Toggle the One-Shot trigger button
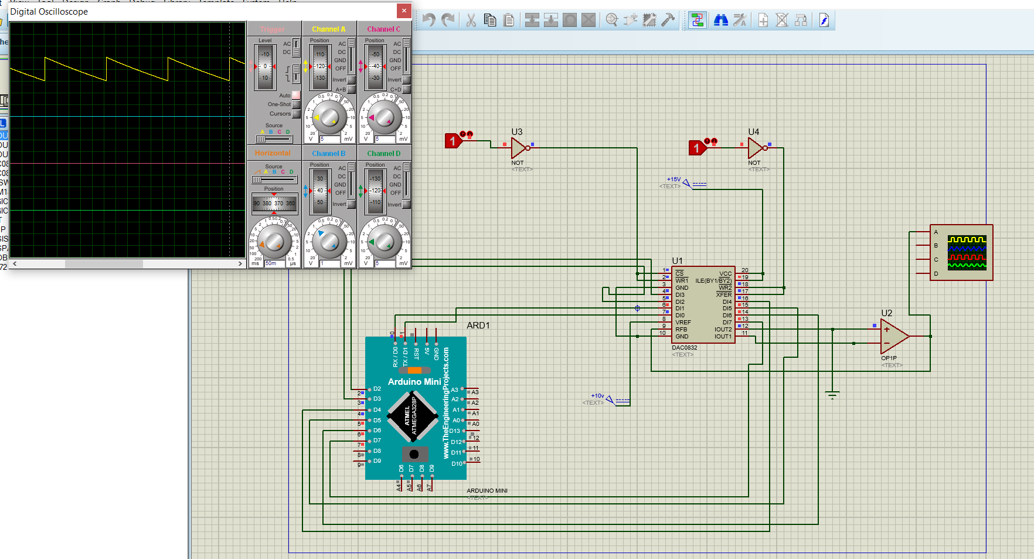This screenshot has width=1034, height=559. pyautogui.click(x=296, y=104)
